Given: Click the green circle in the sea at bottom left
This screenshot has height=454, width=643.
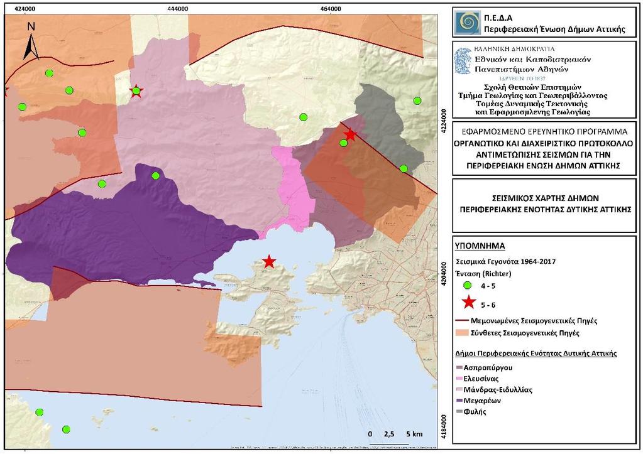Looking at the screenshot, I should coord(66,430).
